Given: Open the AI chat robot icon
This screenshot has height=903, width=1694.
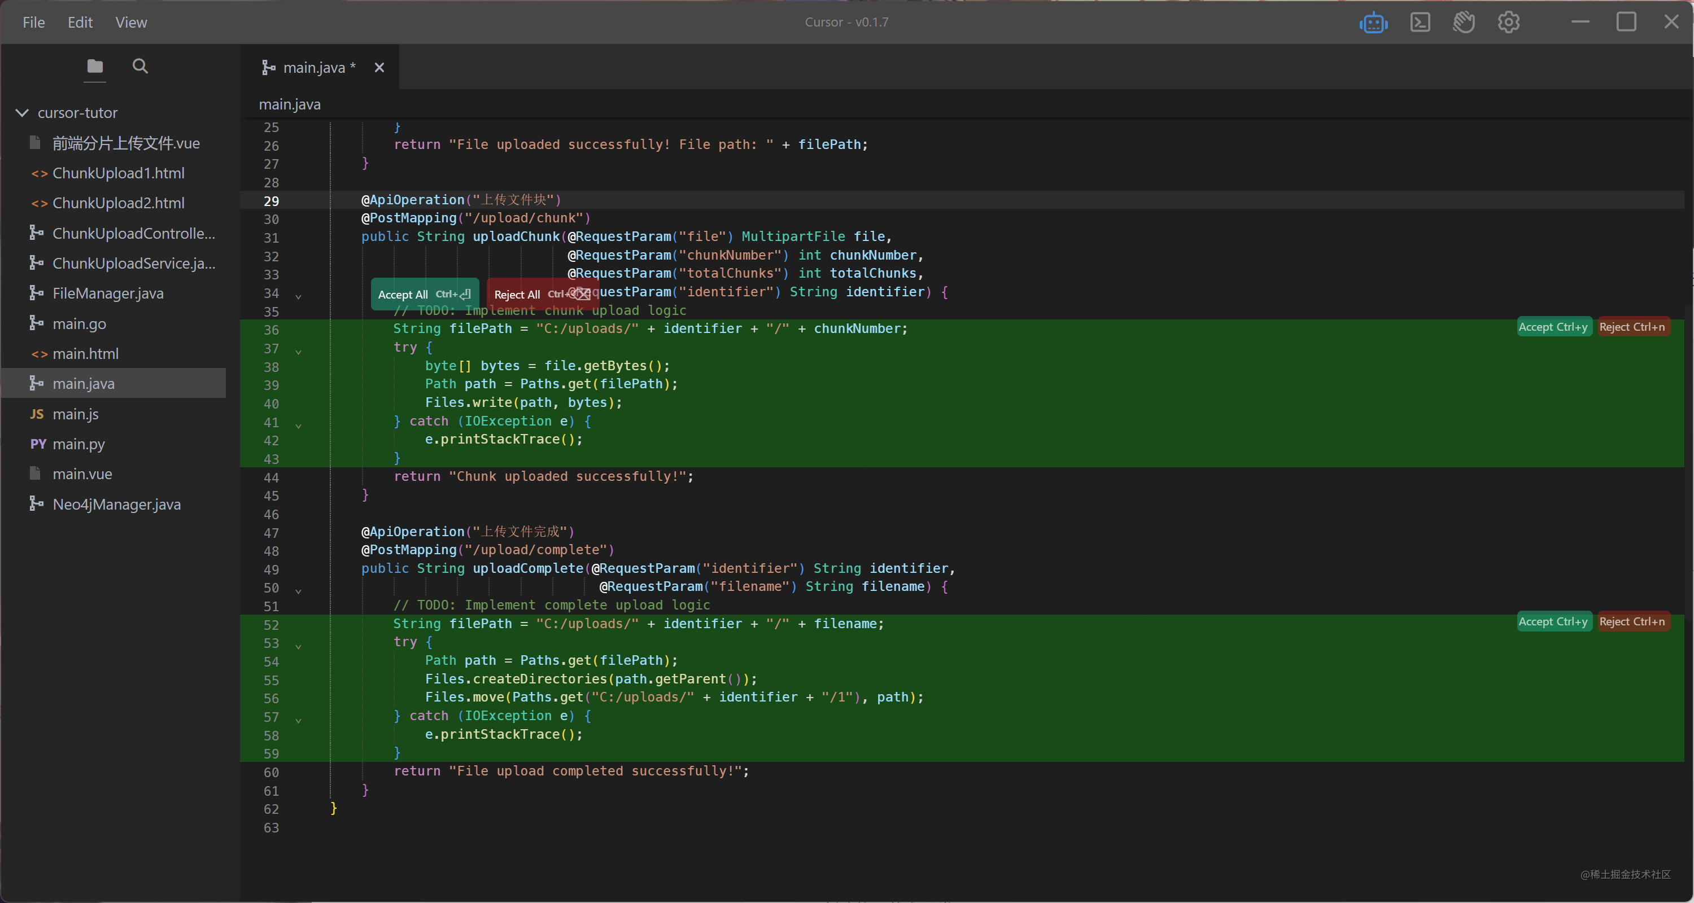Looking at the screenshot, I should click(1373, 23).
